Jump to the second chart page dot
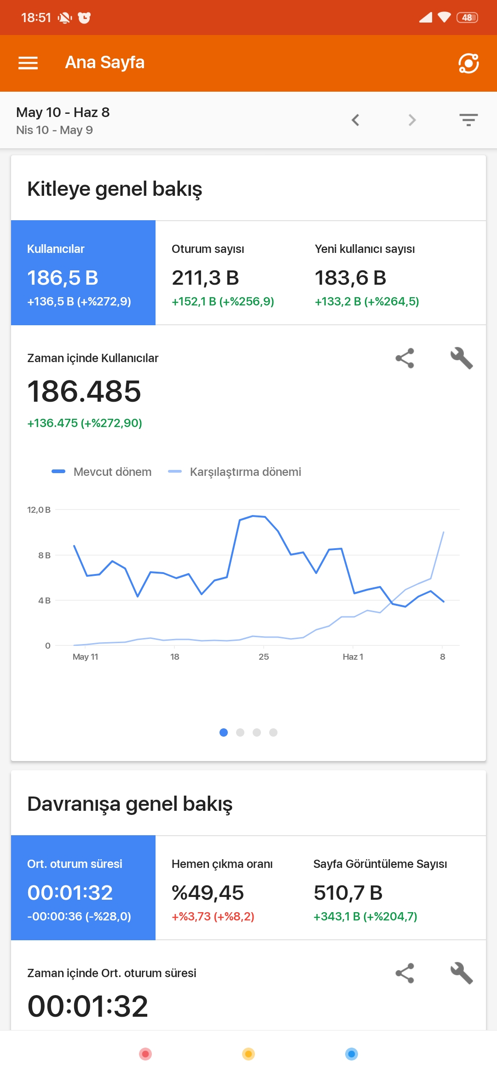 tap(240, 732)
